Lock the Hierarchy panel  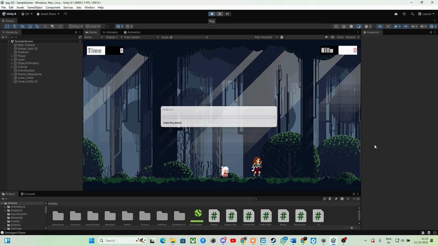tap(76, 32)
